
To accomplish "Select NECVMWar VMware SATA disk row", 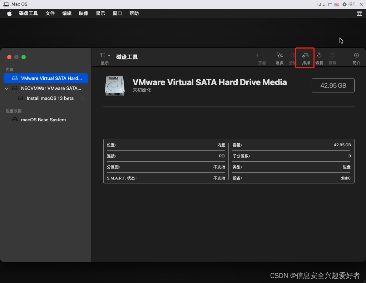I will point(46,89).
